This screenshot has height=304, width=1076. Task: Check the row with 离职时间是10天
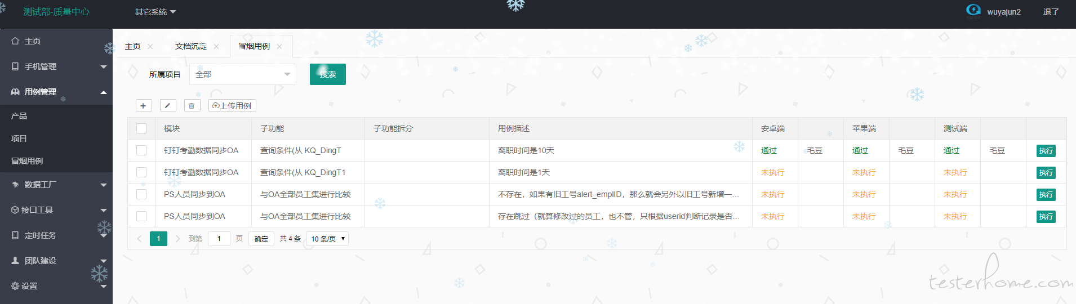[x=141, y=150]
